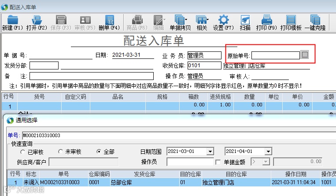
Task: Open a document with 打开 (F2)
Action: (x=37, y=23)
